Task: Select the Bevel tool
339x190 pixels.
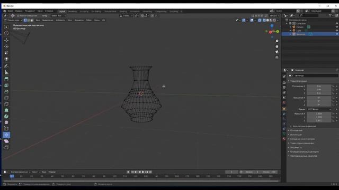Action: (x=6, y=92)
